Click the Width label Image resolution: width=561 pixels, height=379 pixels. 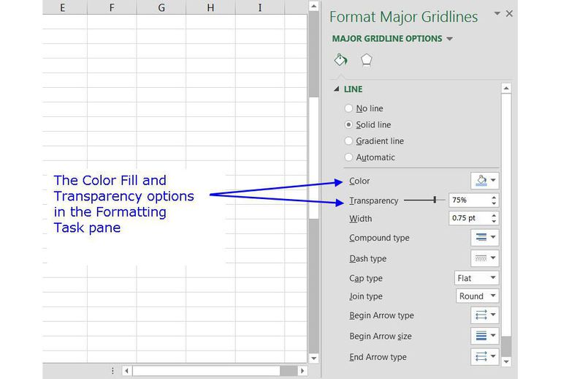(x=360, y=219)
